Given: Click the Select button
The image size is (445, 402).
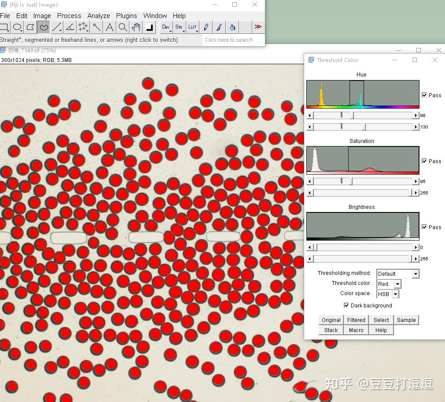Looking at the screenshot, I should (381, 320).
